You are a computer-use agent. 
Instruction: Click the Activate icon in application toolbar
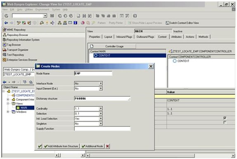47,23
